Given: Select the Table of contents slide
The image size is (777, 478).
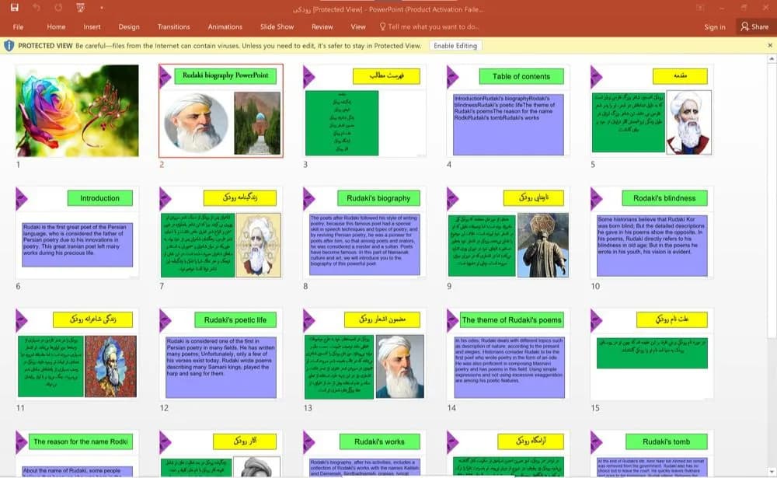Looking at the screenshot, I should point(508,110).
